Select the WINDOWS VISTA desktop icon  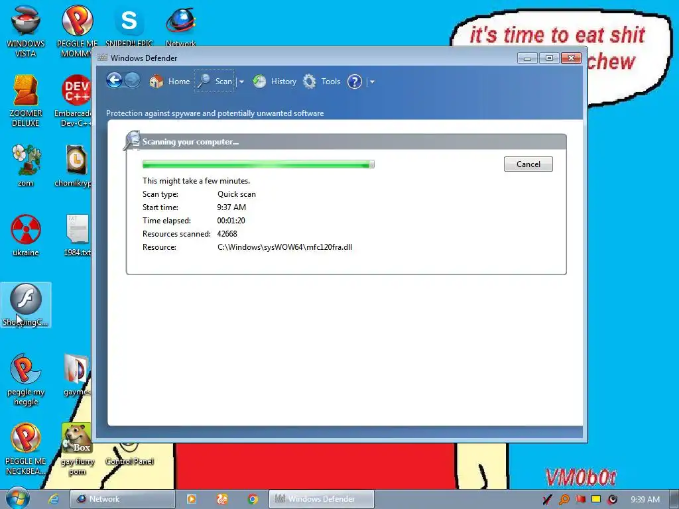[26, 30]
